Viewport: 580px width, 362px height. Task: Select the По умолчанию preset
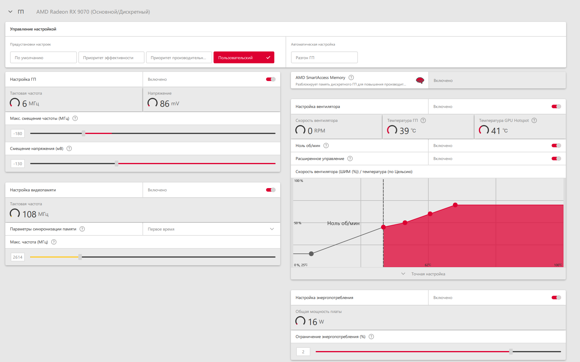tap(43, 57)
